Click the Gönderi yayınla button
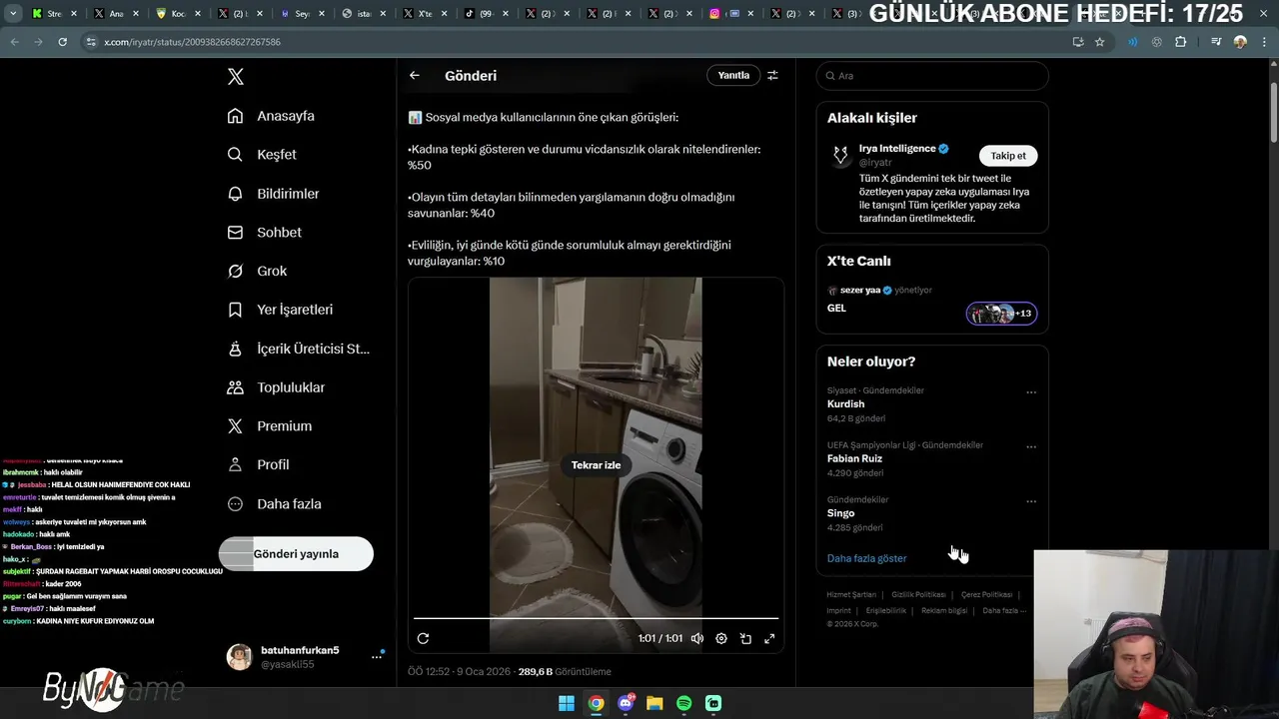 [x=296, y=554]
